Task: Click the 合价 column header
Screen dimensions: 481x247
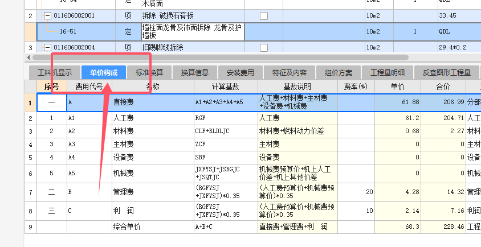Action: pyautogui.click(x=443, y=87)
